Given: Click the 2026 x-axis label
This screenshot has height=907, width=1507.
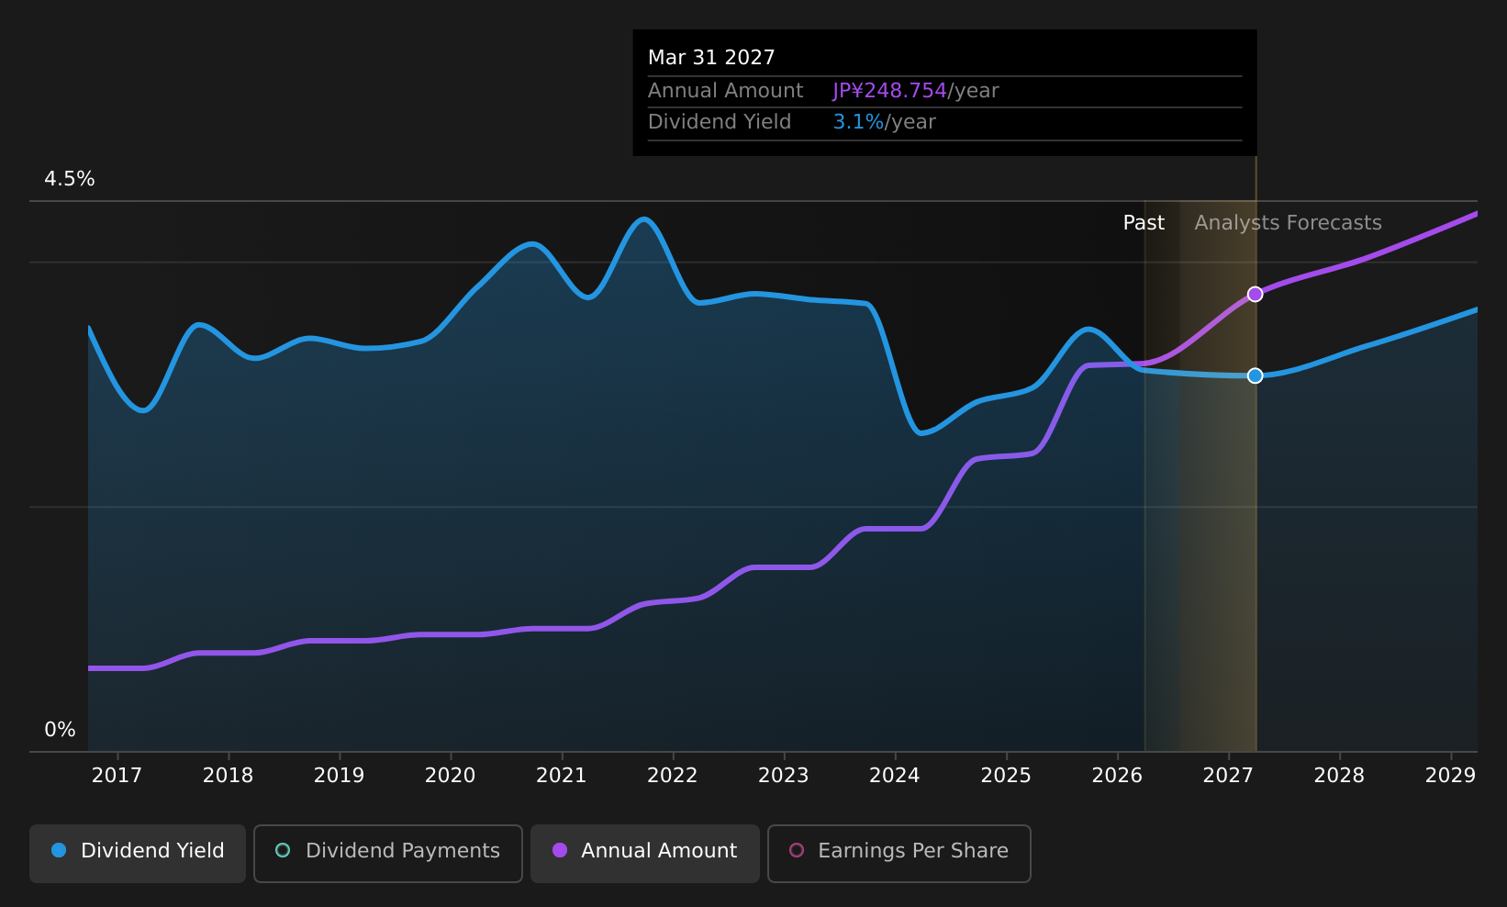Looking at the screenshot, I should 1117,776.
